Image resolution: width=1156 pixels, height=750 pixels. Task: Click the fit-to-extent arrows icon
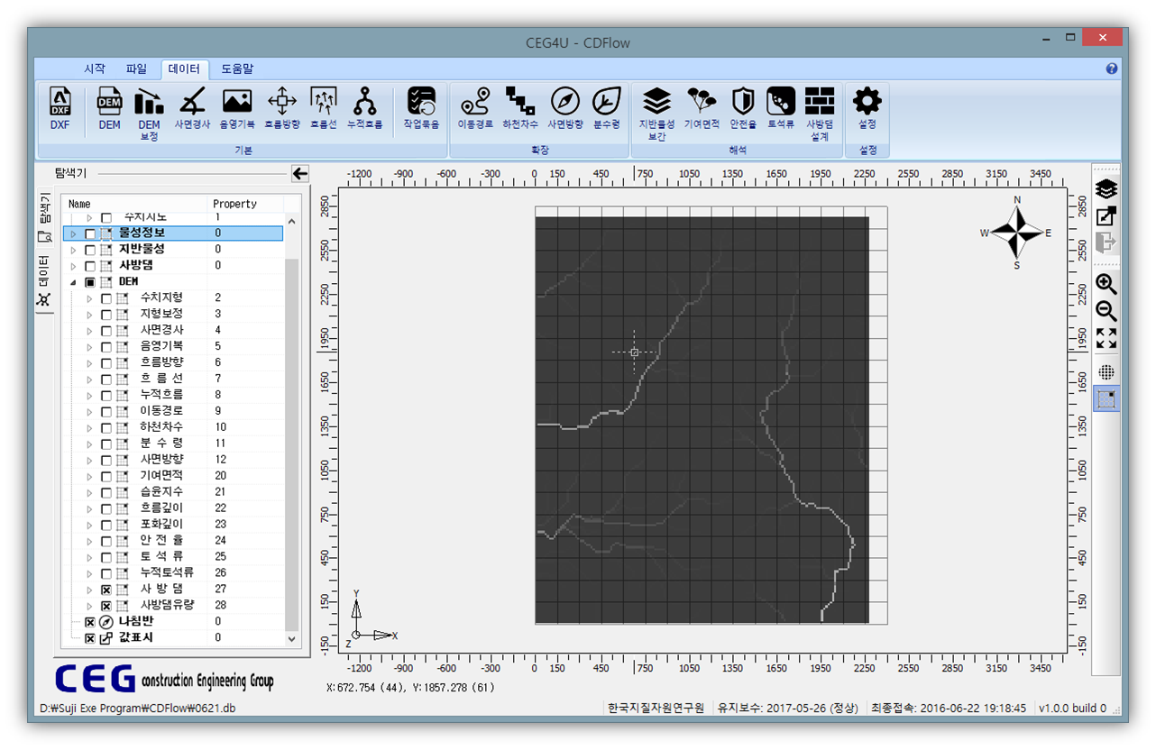click(1106, 338)
